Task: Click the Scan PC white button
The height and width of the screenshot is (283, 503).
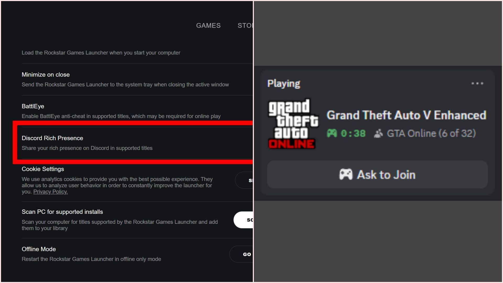Action: pos(243,220)
